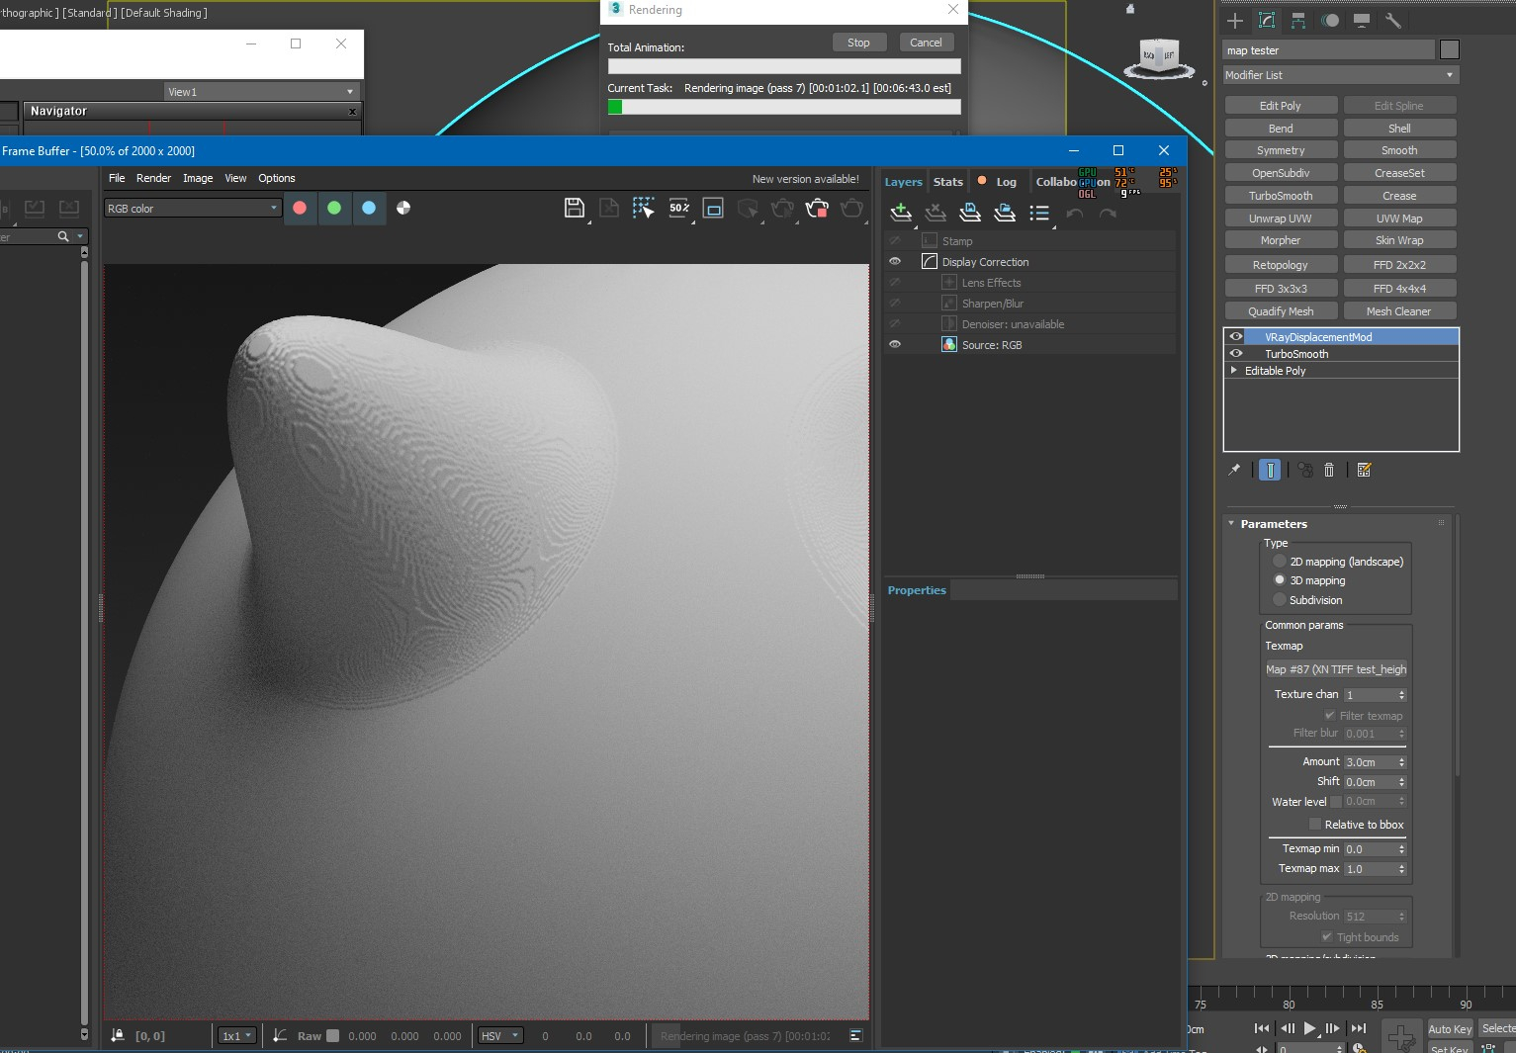The height and width of the screenshot is (1053, 1516).
Task: Open the View1 dropdown
Action: 261,92
